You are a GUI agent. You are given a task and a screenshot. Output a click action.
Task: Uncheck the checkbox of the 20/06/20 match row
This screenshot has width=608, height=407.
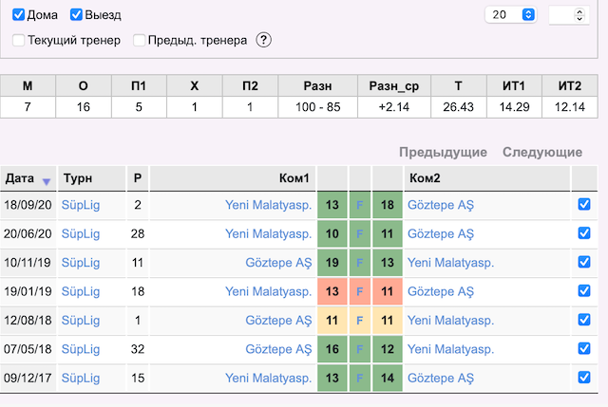[584, 233]
